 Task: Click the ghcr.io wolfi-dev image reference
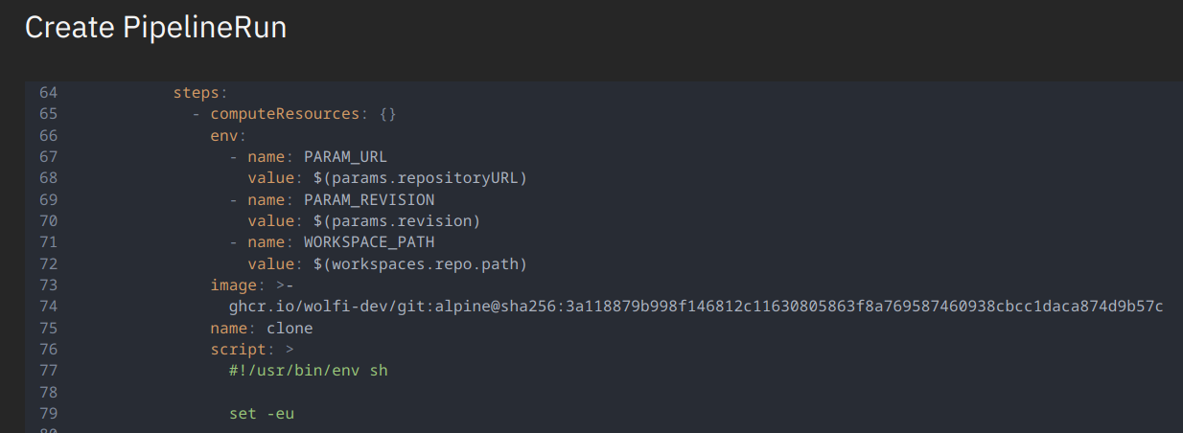coord(695,307)
